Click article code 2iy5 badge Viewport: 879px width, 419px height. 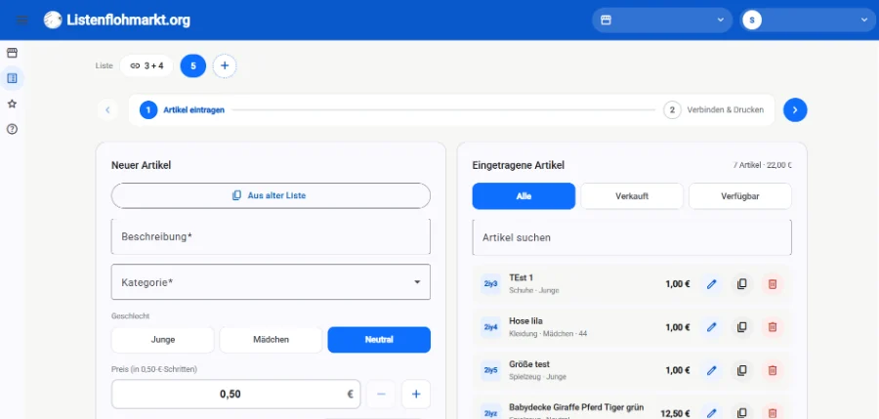click(490, 370)
